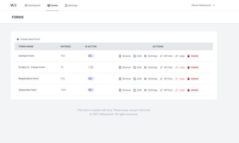Select the Project X - Footer Form name

pos(32,67)
